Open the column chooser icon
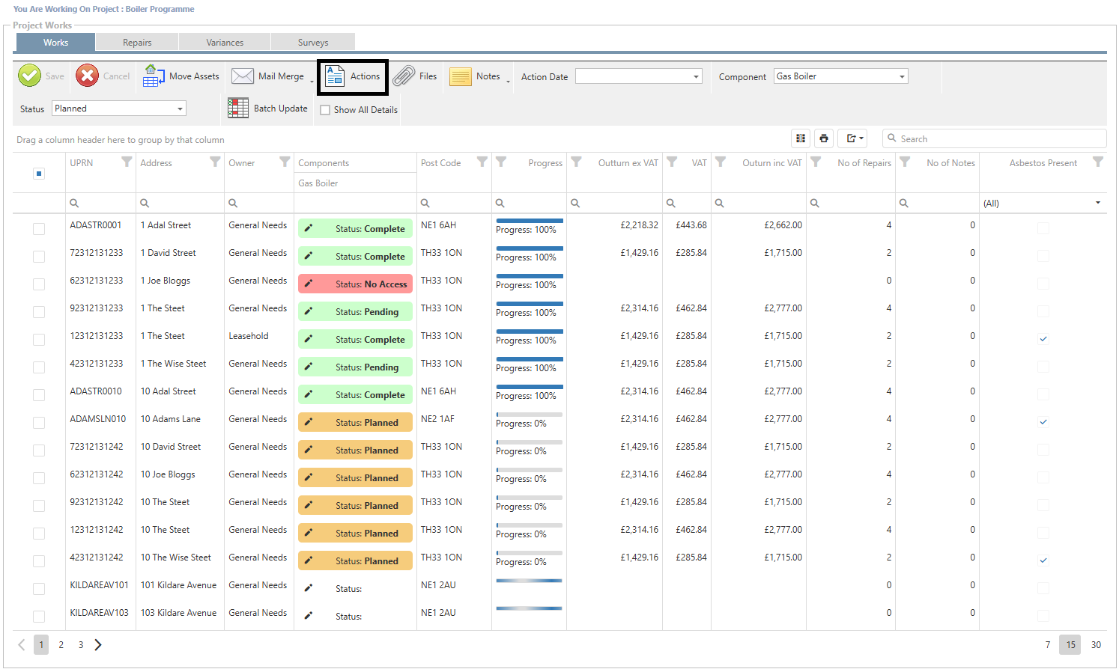This screenshot has width=1119, height=672. coord(801,138)
